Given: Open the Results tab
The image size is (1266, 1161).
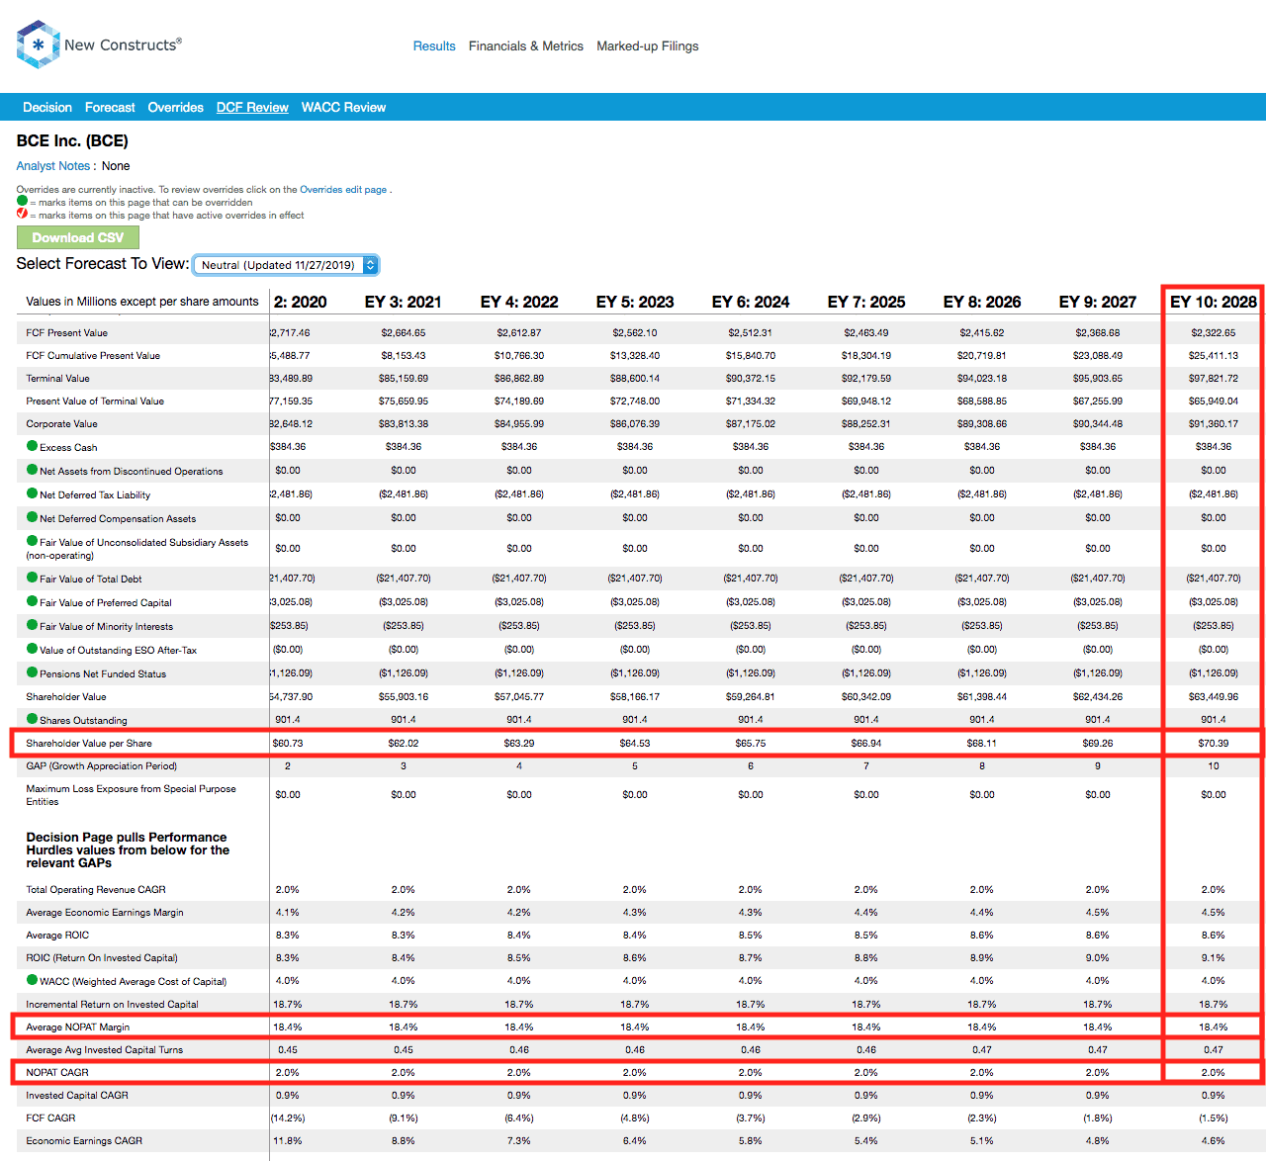Looking at the screenshot, I should pos(434,45).
